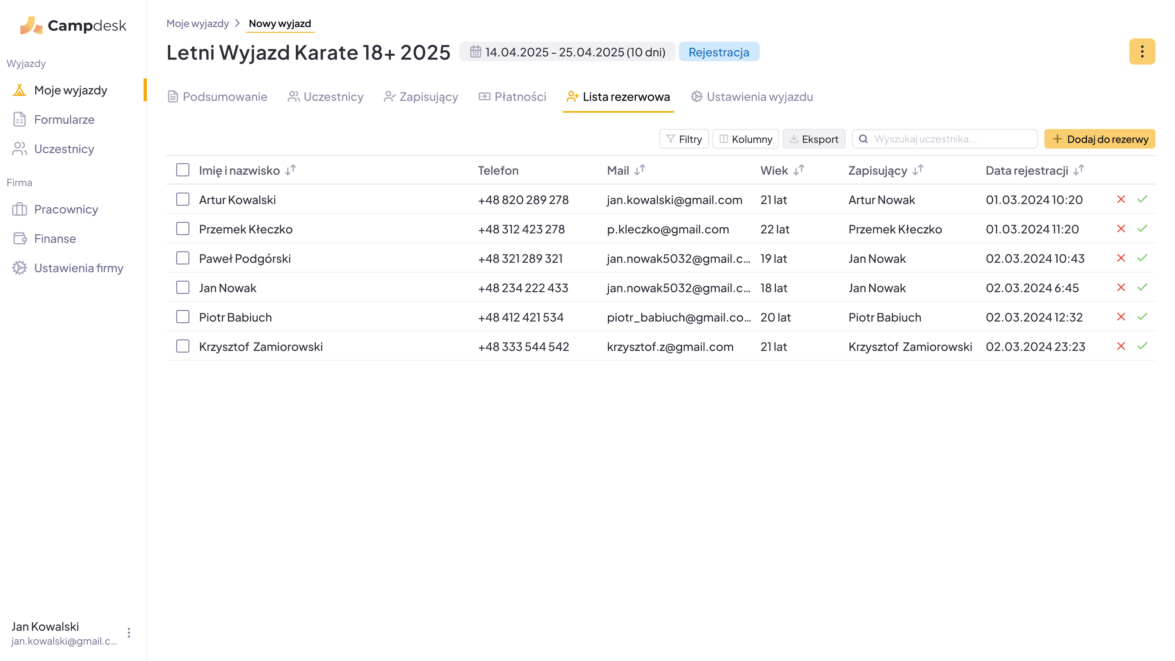Switch to the Płatności tab
1175x661 pixels.
pyautogui.click(x=512, y=97)
